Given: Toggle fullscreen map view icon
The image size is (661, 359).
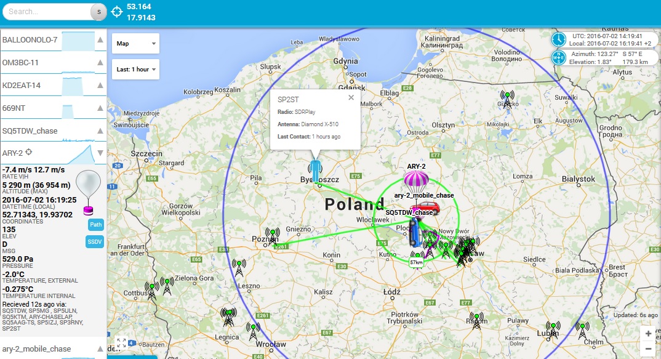Looking at the screenshot, I should click(x=121, y=343).
